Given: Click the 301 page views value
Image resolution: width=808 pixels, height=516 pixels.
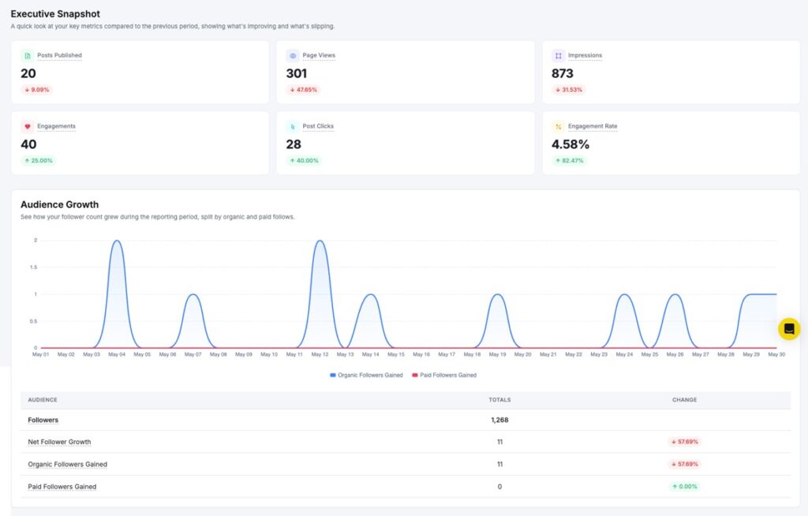Looking at the screenshot, I should click(x=297, y=73).
